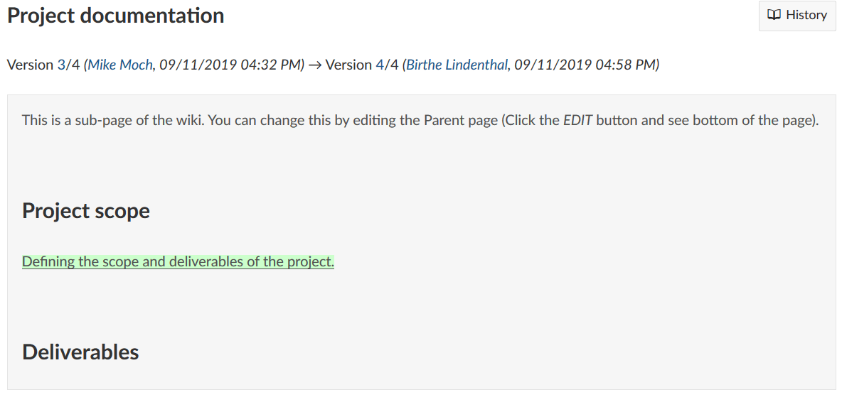Open the History button label
The width and height of the screenshot is (842, 407).
(x=806, y=15)
